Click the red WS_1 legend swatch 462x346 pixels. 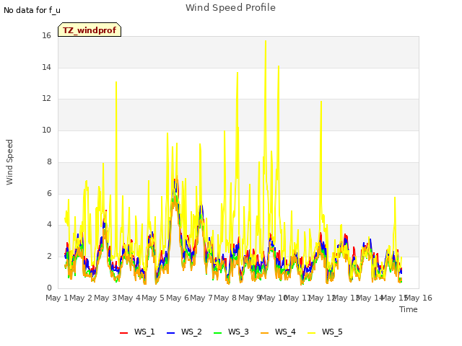coord(123,333)
